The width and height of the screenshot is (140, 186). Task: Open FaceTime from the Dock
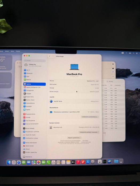tap(43, 162)
